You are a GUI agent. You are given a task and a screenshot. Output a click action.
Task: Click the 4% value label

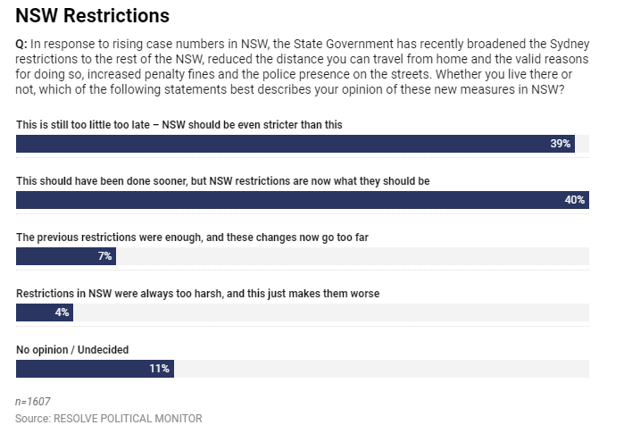pyautogui.click(x=62, y=312)
